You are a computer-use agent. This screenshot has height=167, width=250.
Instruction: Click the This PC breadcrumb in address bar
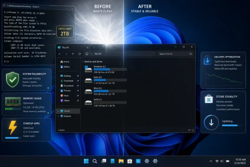(x=98, y=54)
